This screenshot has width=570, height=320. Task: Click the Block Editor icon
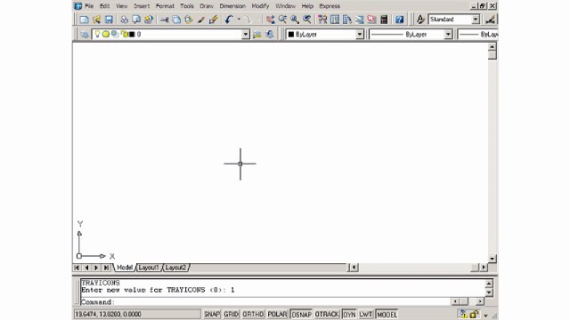pos(213,20)
